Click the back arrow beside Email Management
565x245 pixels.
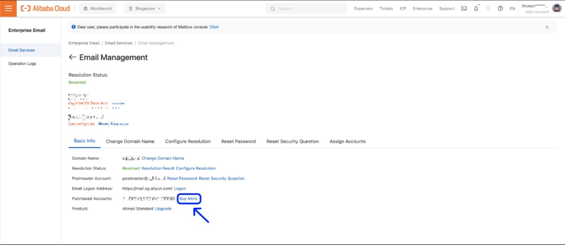(x=73, y=57)
